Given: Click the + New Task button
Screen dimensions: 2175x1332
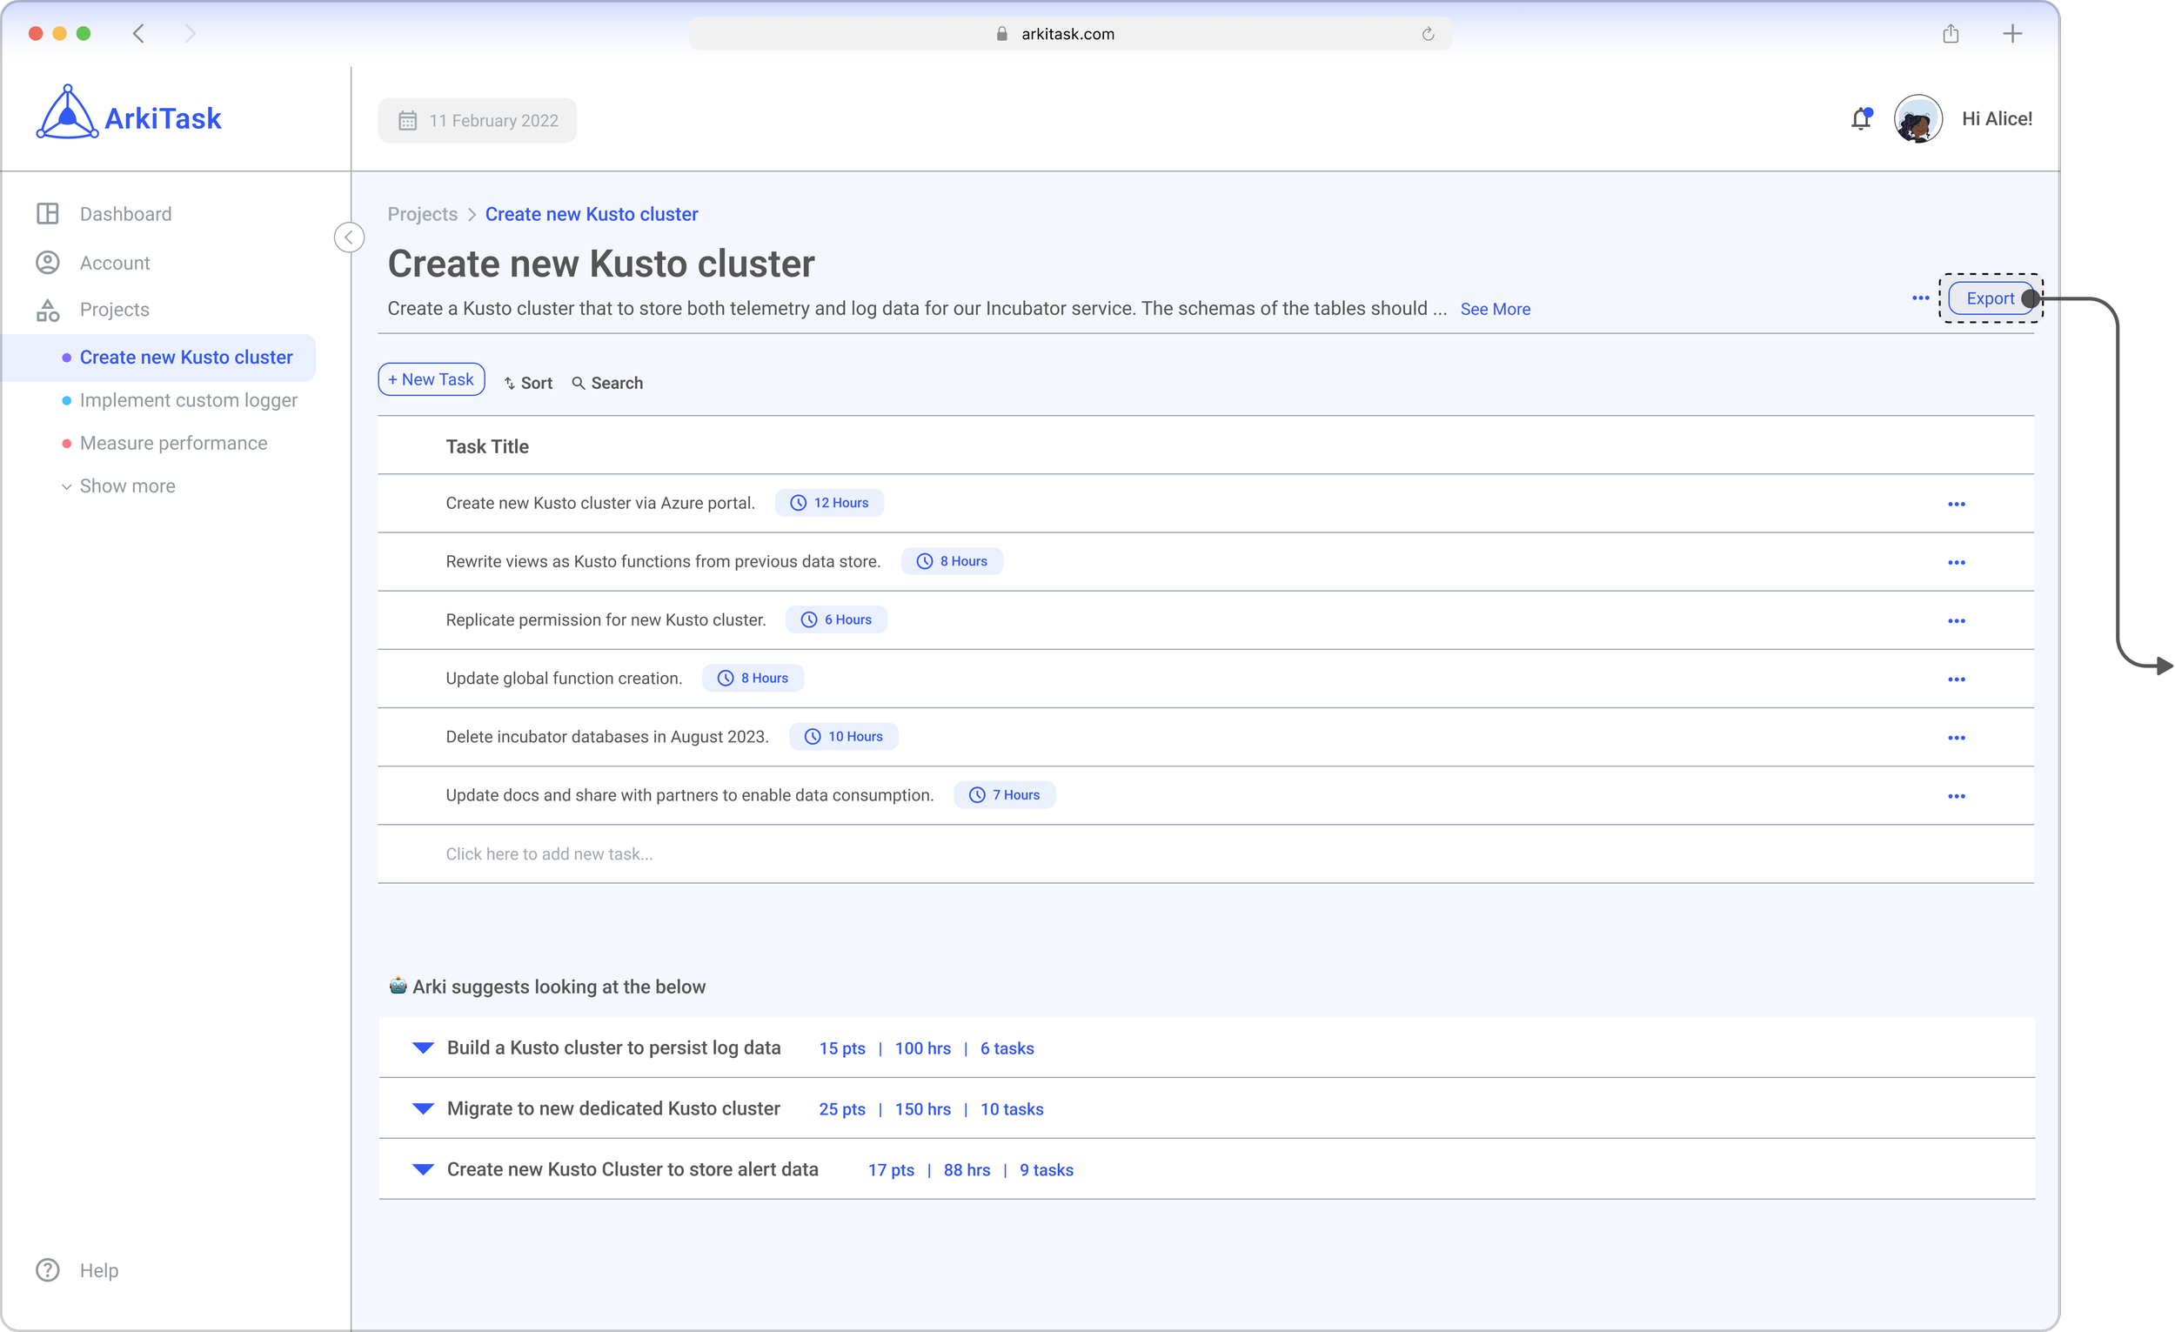Looking at the screenshot, I should 431,379.
